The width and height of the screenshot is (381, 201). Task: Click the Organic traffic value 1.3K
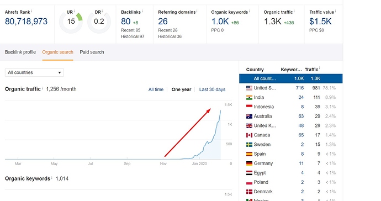point(272,22)
